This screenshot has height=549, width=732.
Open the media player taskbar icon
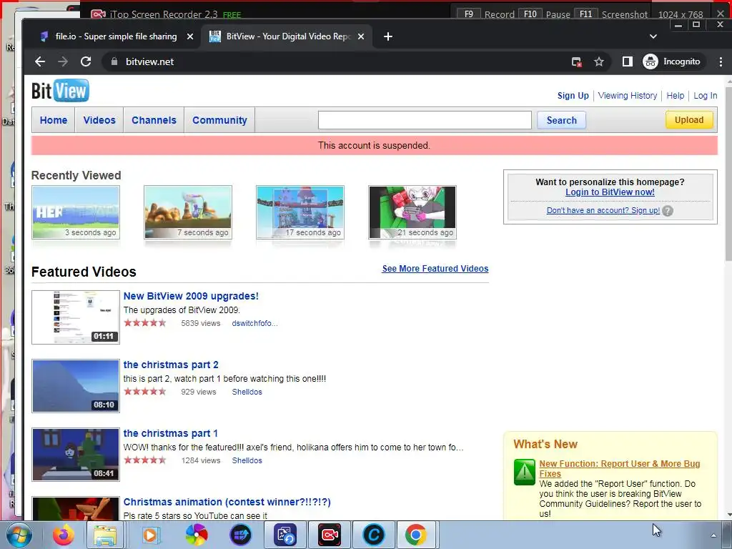click(151, 535)
